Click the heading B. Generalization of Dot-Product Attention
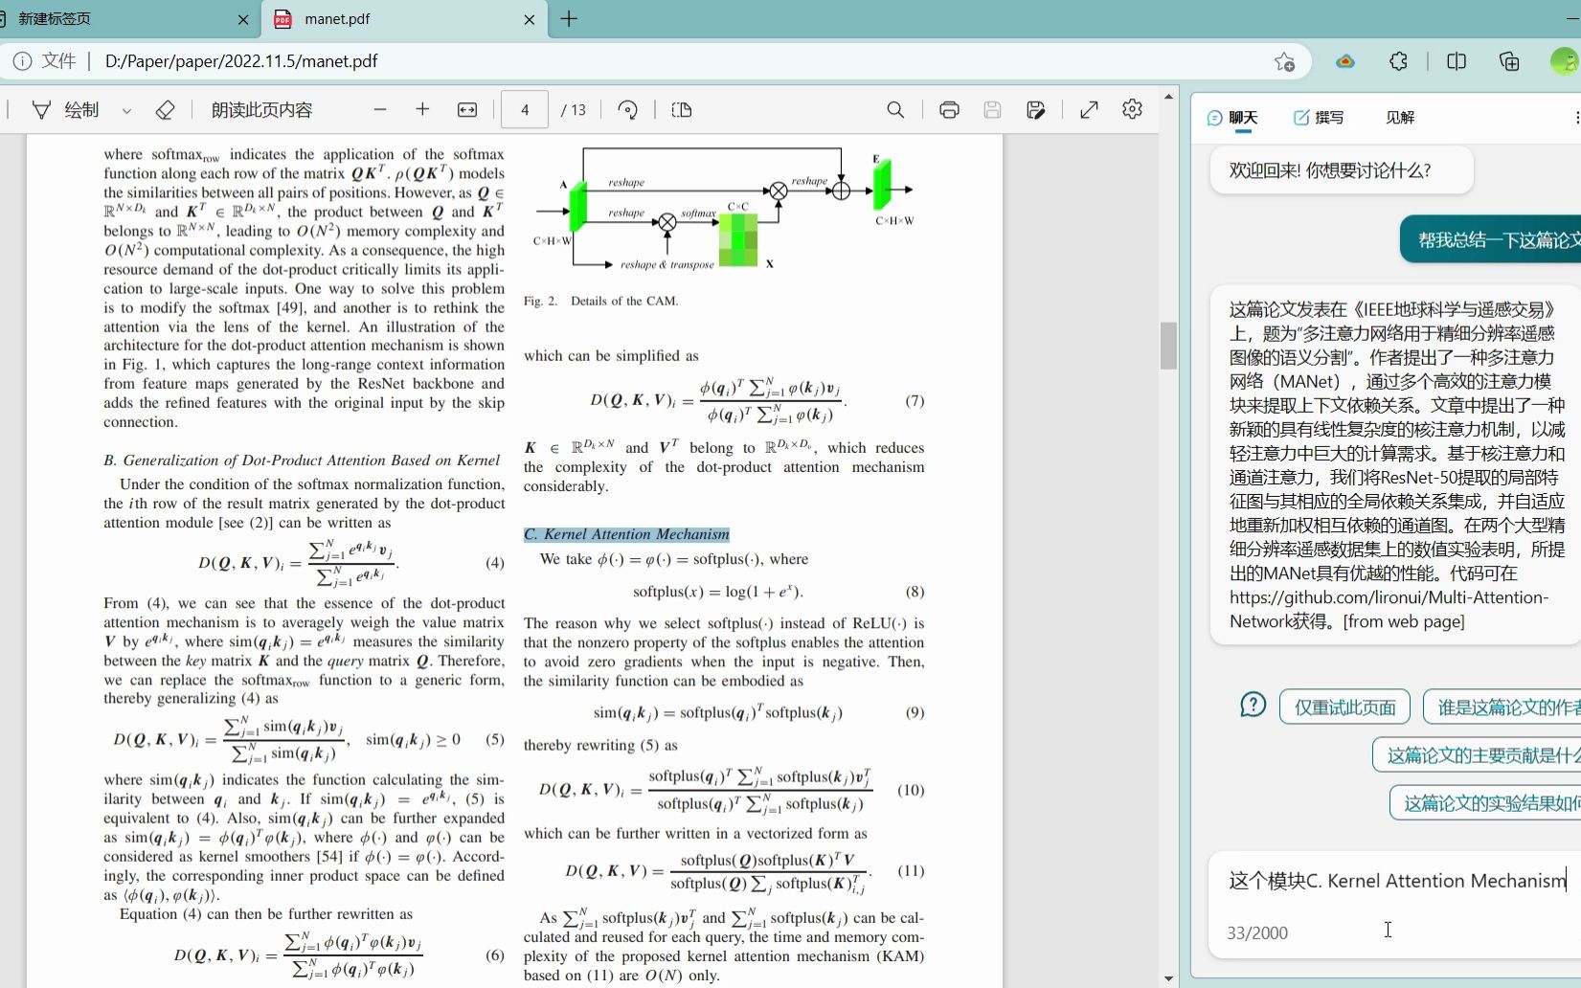The width and height of the screenshot is (1581, 988). 302,460
